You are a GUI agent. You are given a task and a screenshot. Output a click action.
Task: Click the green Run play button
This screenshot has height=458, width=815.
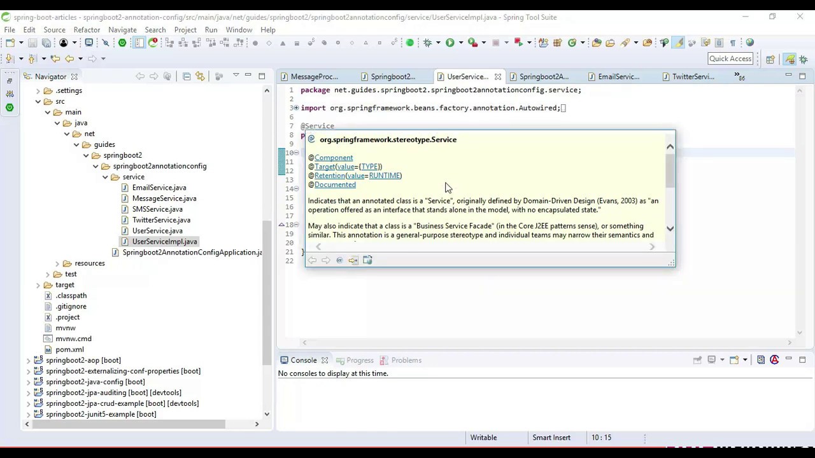450,43
